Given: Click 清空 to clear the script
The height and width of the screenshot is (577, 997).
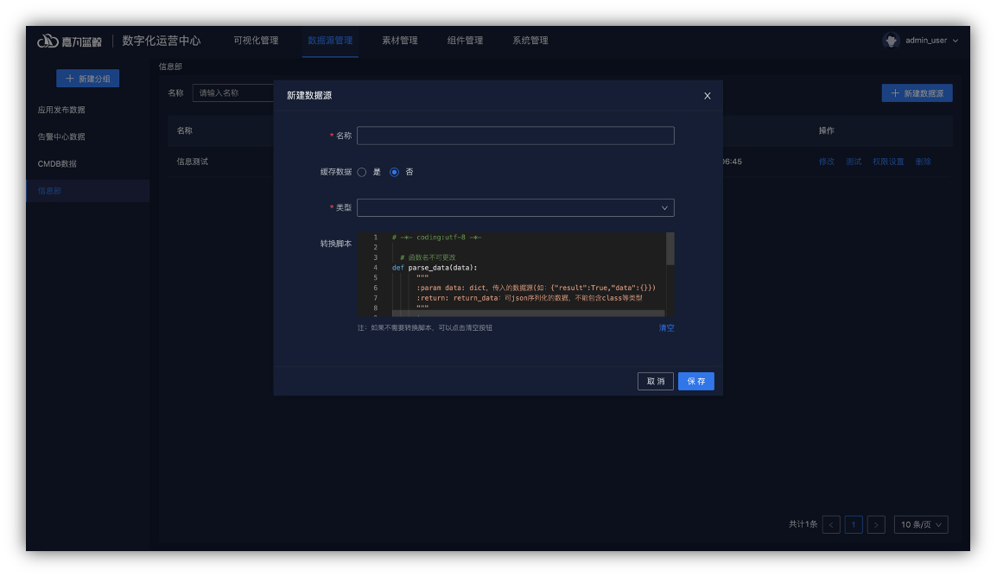Looking at the screenshot, I should pyautogui.click(x=666, y=328).
